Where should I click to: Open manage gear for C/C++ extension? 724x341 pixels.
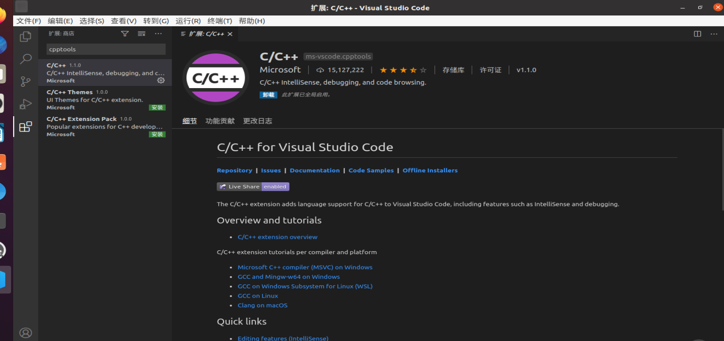pos(161,80)
